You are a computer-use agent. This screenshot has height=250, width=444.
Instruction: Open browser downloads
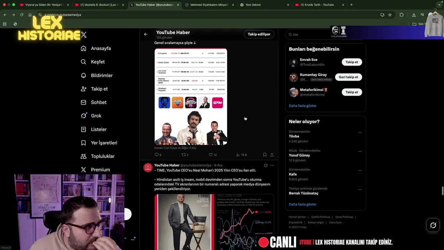pyautogui.click(x=414, y=15)
